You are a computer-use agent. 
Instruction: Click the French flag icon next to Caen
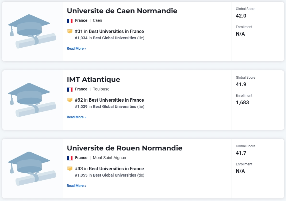pos(70,21)
